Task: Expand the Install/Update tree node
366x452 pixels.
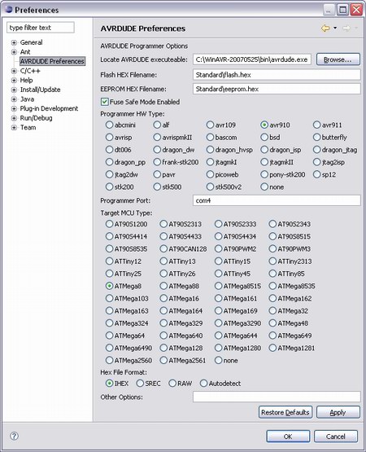Action: point(14,90)
